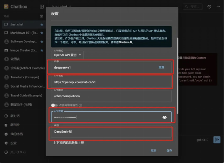Collapse the sidebar with the panel icon
The image size is (224, 163).
point(42,7)
